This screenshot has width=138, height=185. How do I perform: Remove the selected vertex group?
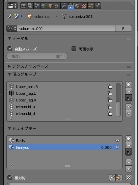tap(129, 91)
